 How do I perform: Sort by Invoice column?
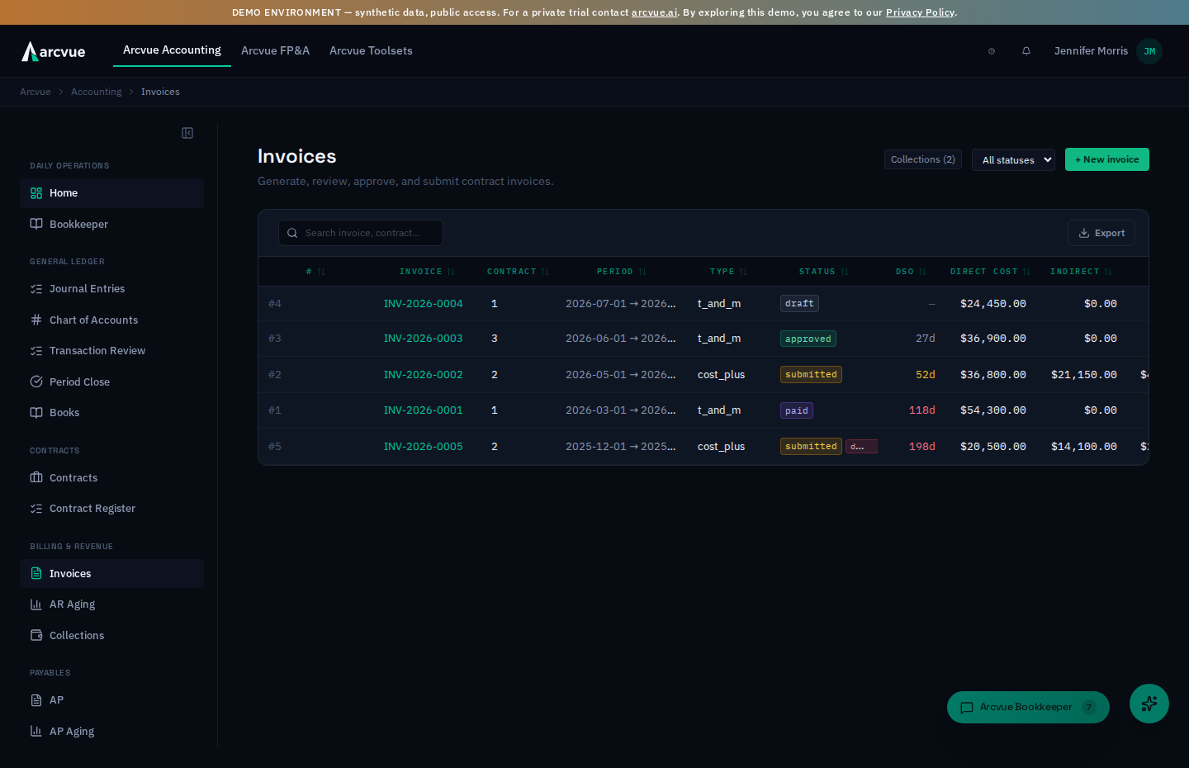pyautogui.click(x=427, y=272)
